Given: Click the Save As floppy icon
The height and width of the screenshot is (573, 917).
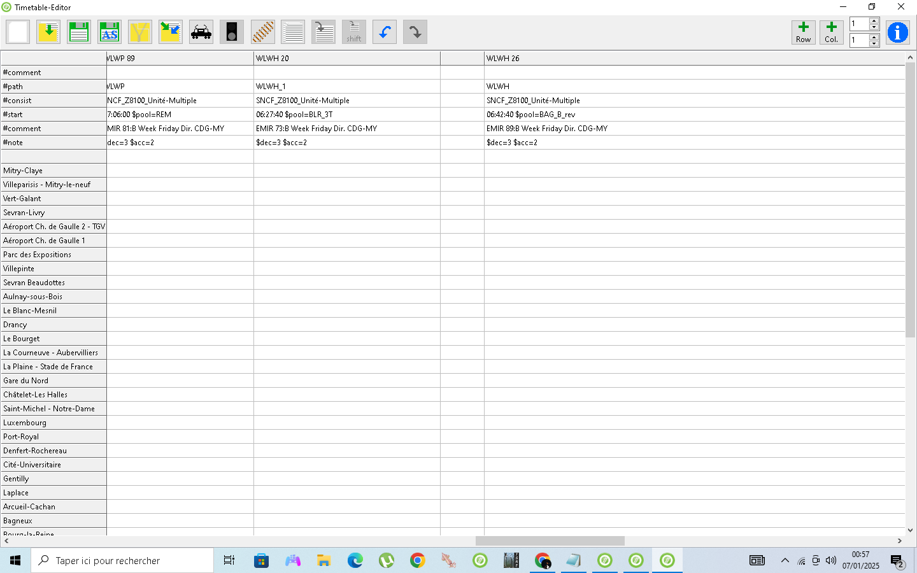Looking at the screenshot, I should (x=110, y=32).
